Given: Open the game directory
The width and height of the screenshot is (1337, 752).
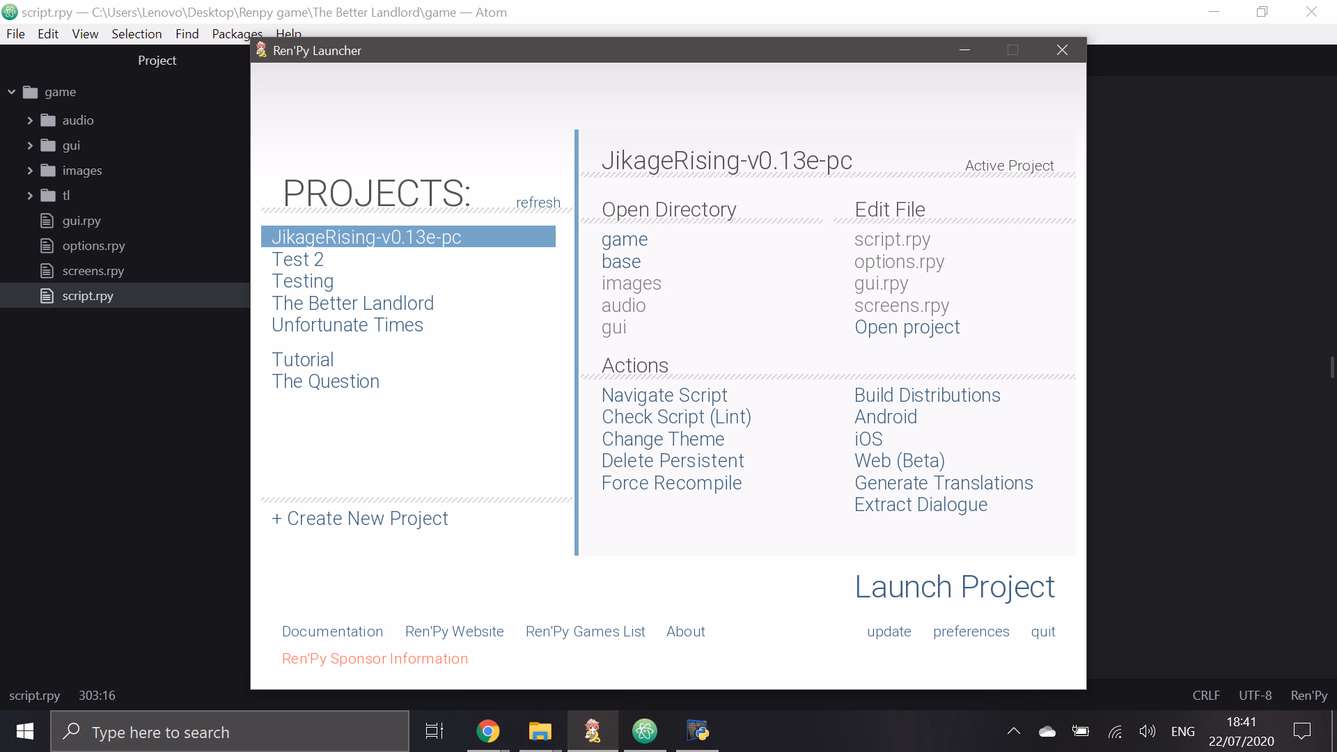Looking at the screenshot, I should click(625, 240).
